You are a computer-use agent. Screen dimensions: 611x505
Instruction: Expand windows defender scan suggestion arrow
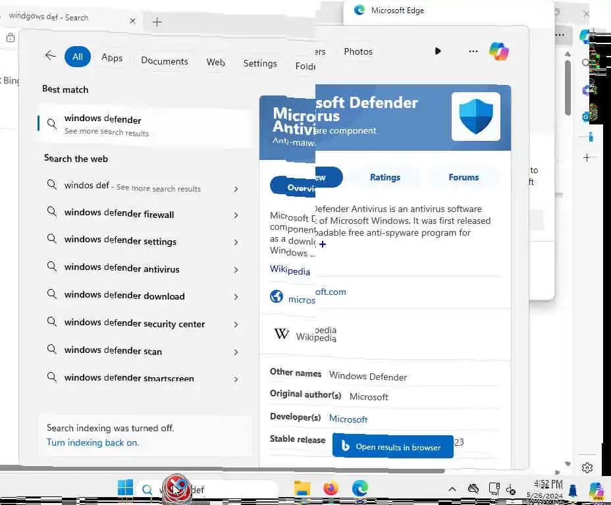coord(236,352)
